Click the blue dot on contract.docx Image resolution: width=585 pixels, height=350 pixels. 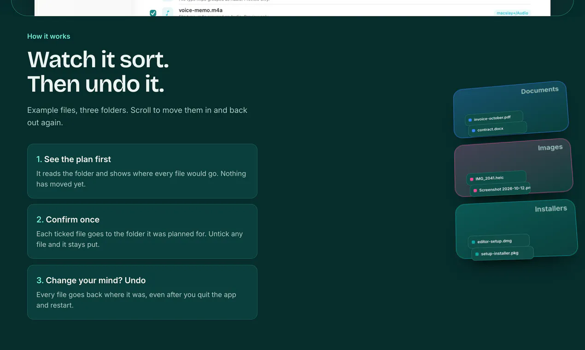(x=474, y=131)
